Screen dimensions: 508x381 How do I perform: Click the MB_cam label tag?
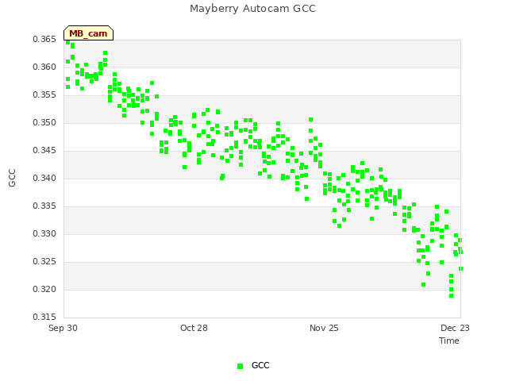88,33
